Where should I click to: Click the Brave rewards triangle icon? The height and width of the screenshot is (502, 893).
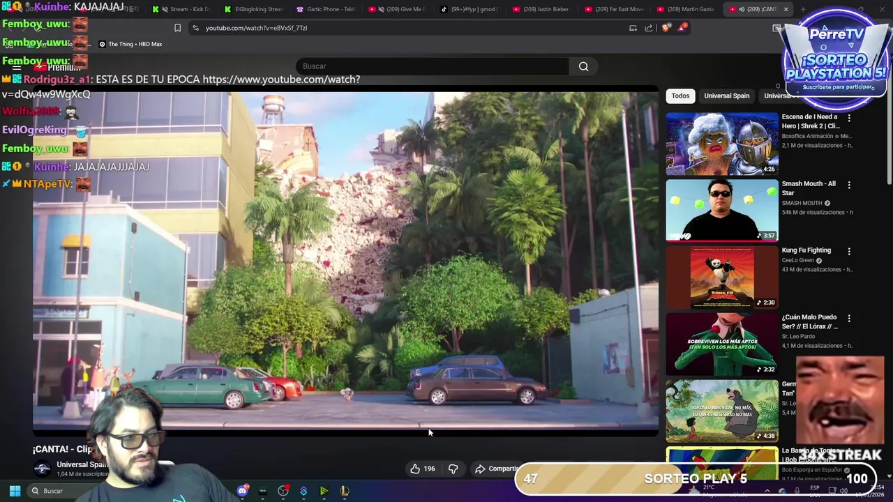coord(682,28)
